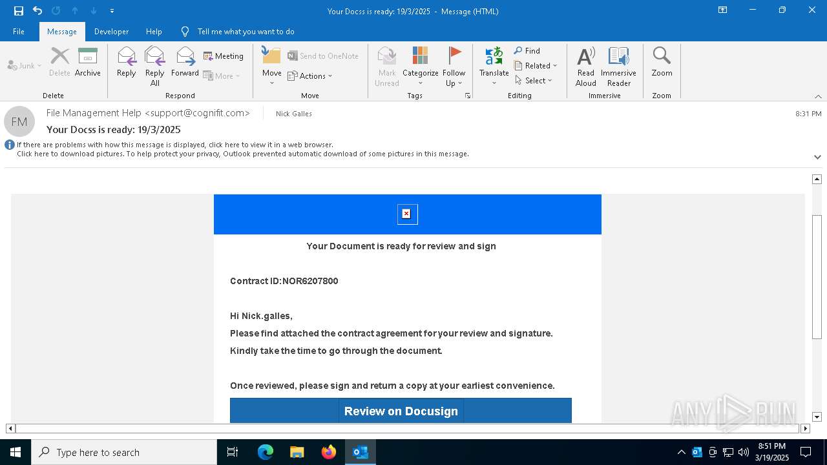Image resolution: width=827 pixels, height=465 pixels.
Task: Open the volume control in the tray
Action: [744, 452]
